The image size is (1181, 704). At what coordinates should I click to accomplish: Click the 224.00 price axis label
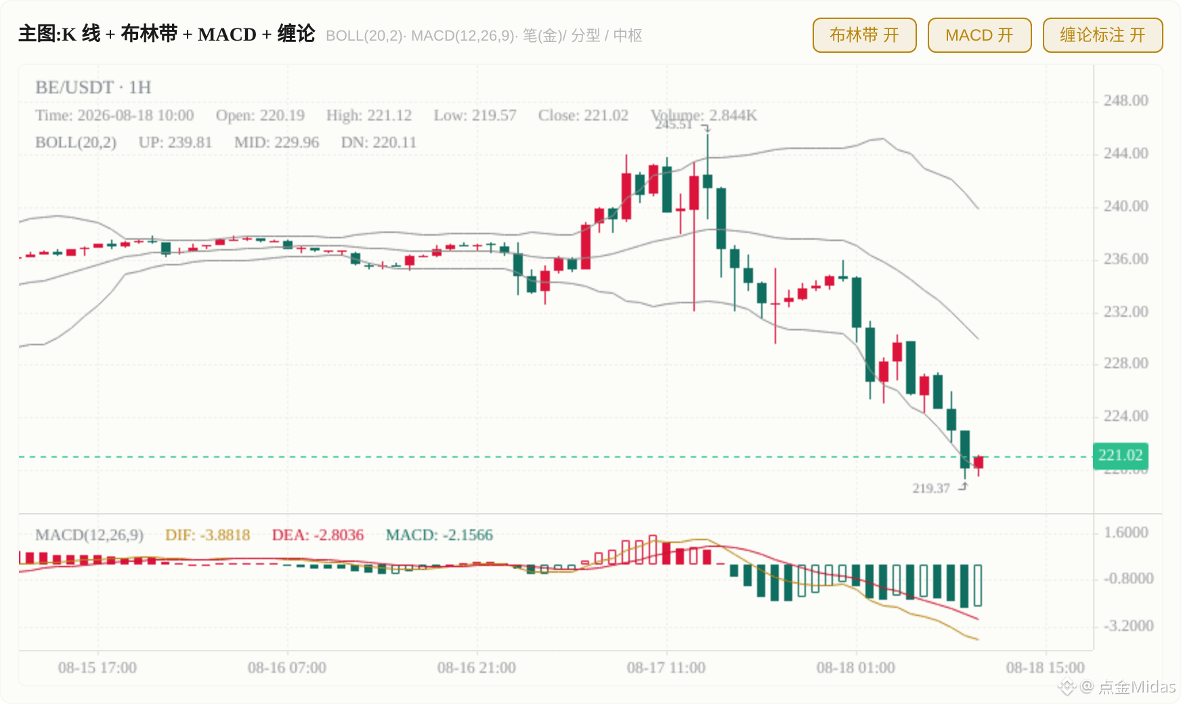tap(1126, 416)
